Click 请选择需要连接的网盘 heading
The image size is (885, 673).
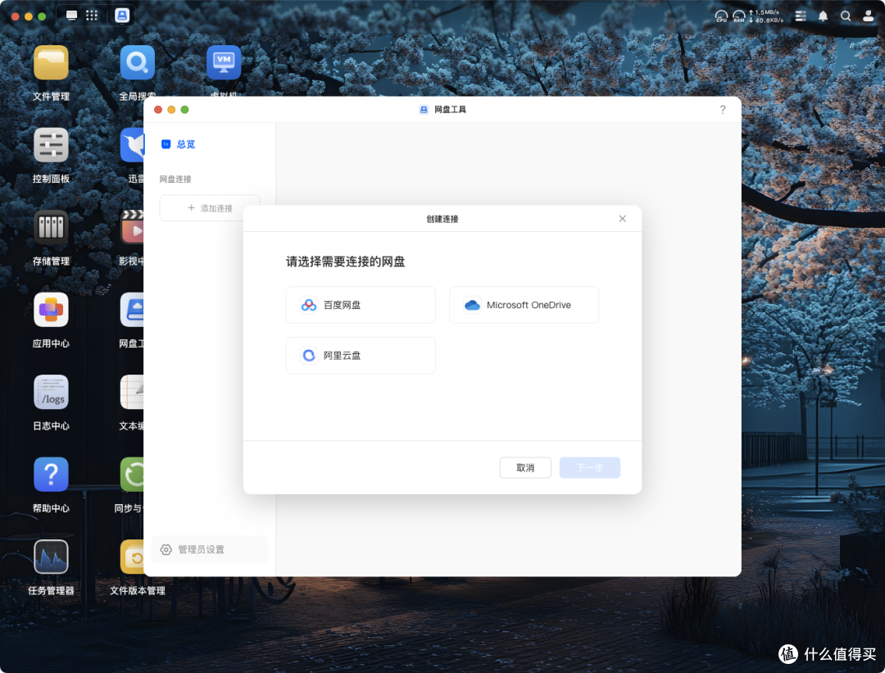tap(346, 261)
